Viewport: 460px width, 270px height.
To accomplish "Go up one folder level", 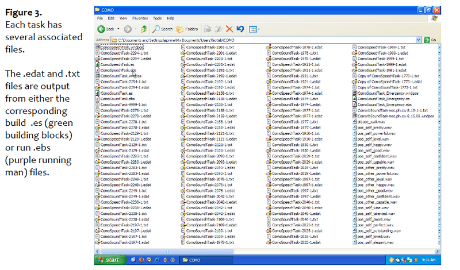I will coord(144,29).
